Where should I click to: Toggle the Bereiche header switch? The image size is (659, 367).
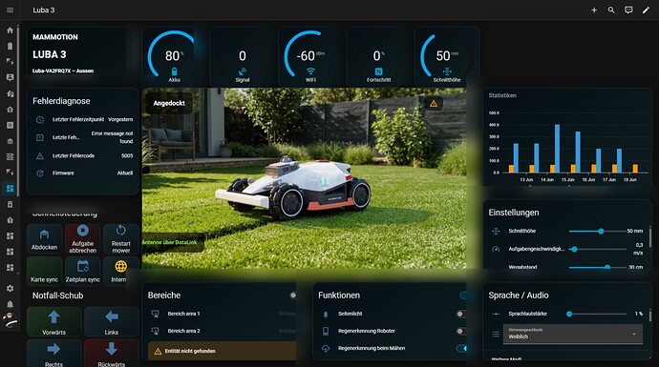tap(293, 296)
